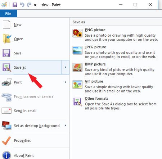Expand the Save as submenu arrow
The image size is (162, 159).
[x=65, y=67]
